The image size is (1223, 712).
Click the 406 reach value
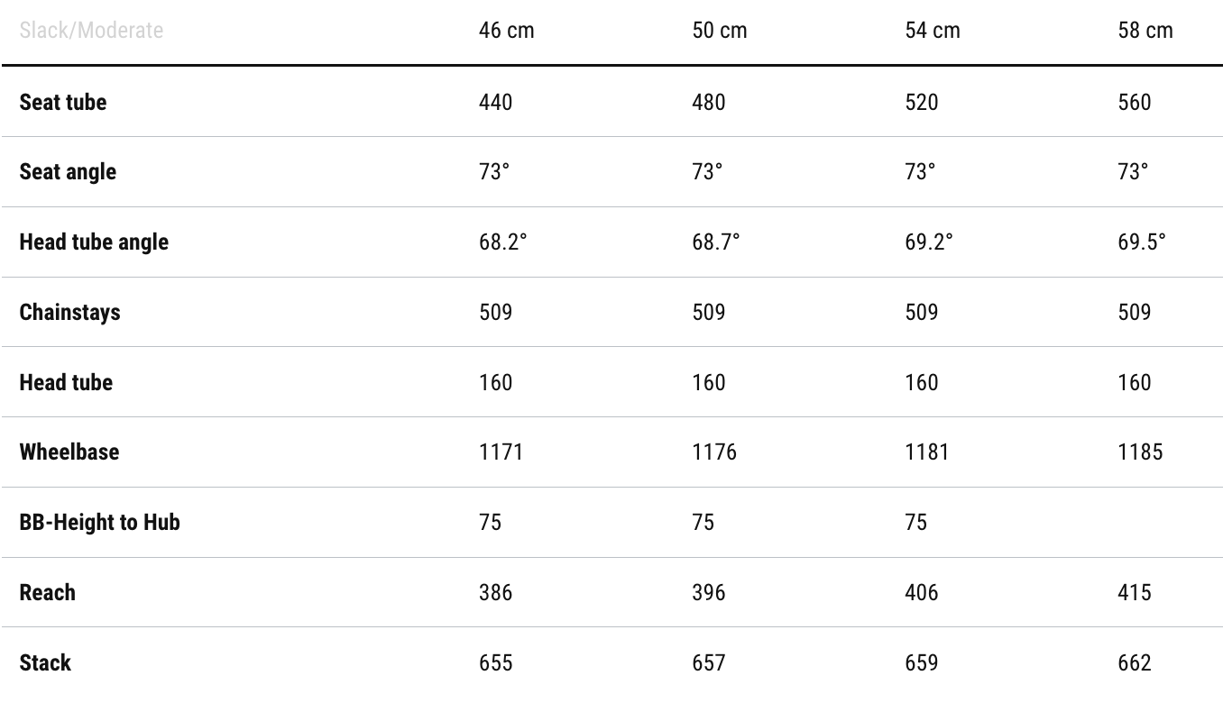pos(921,592)
